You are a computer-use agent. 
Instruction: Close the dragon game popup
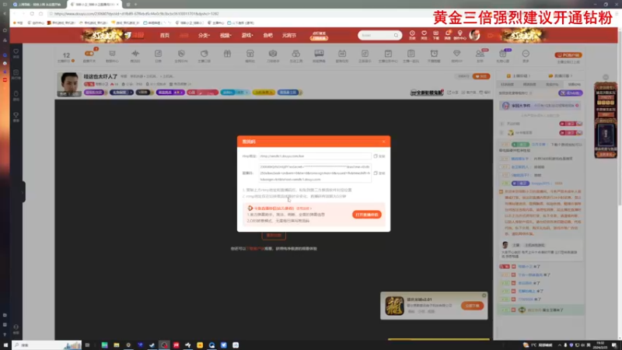tap(484, 296)
